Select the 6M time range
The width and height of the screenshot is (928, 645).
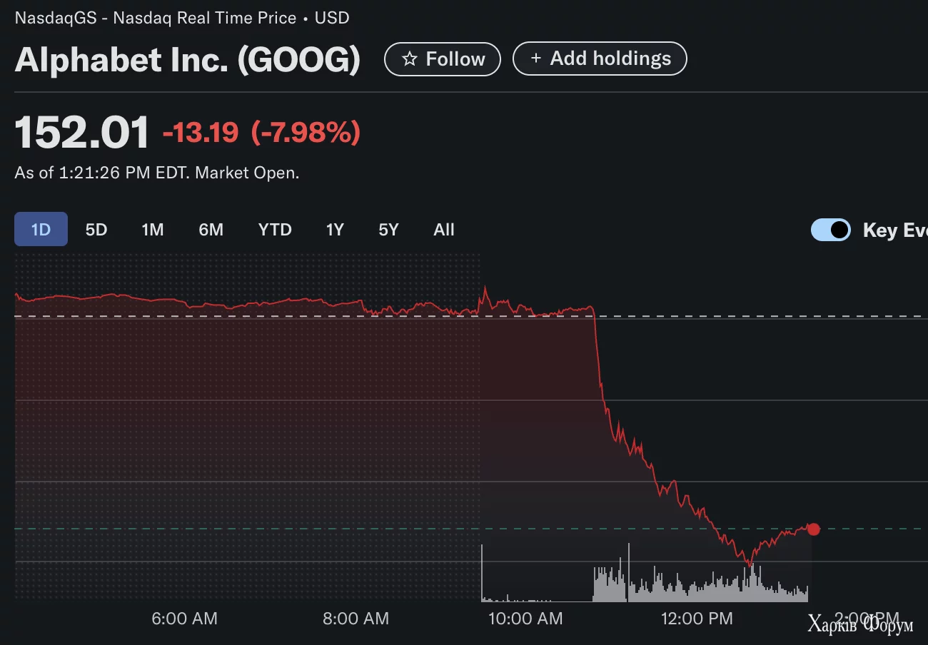click(x=211, y=230)
